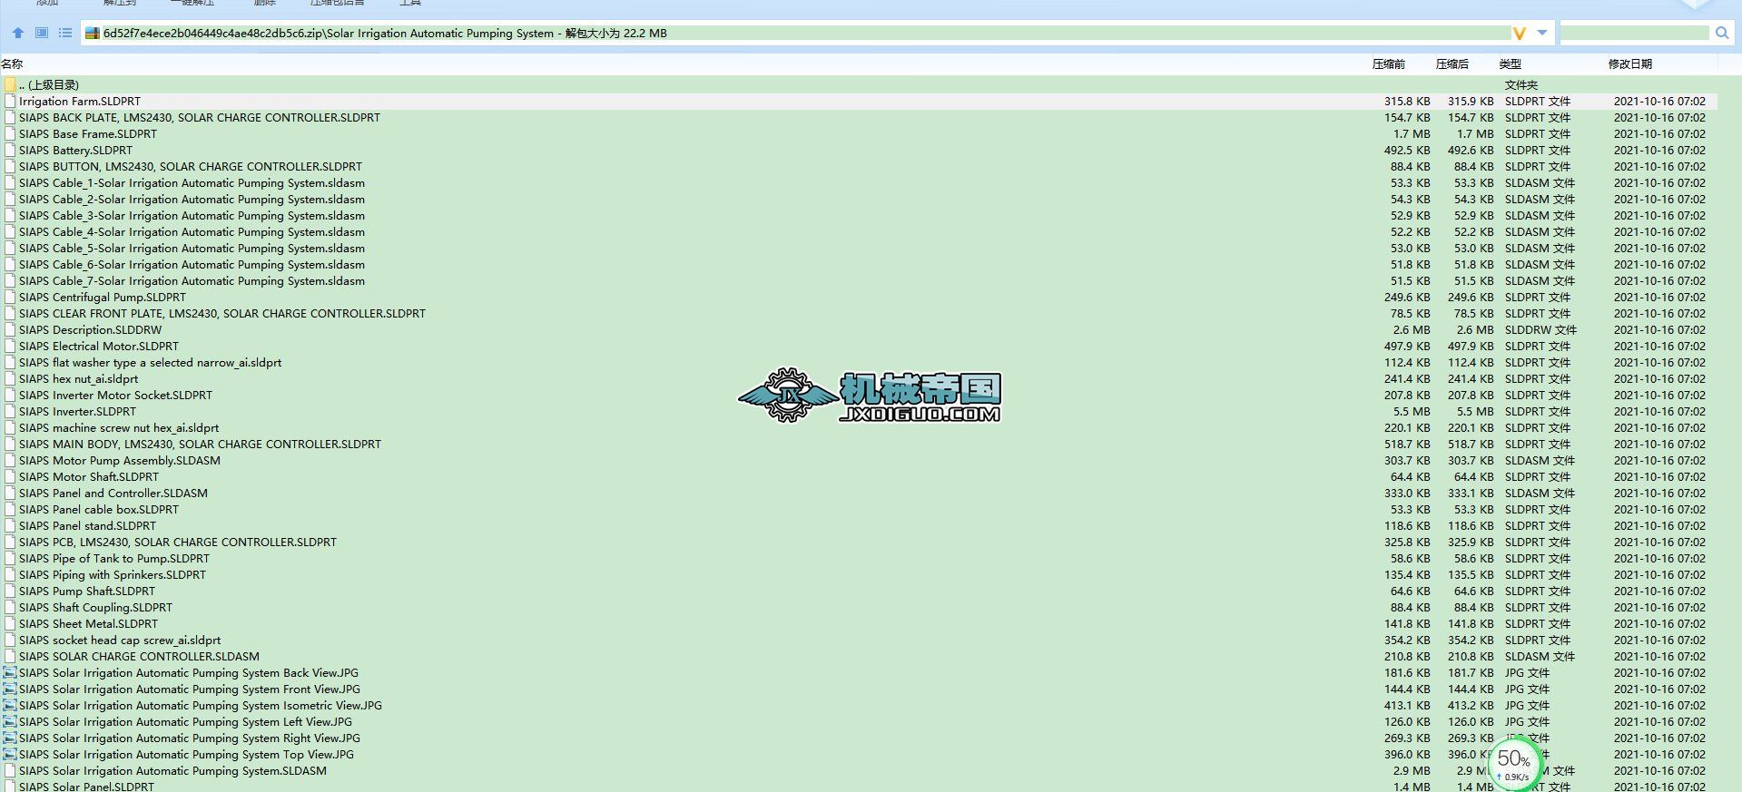Screen dimensions: 1742x792
Task: Click the file icon of Irrigation Farm.SLDPRT
Action: click(10, 102)
